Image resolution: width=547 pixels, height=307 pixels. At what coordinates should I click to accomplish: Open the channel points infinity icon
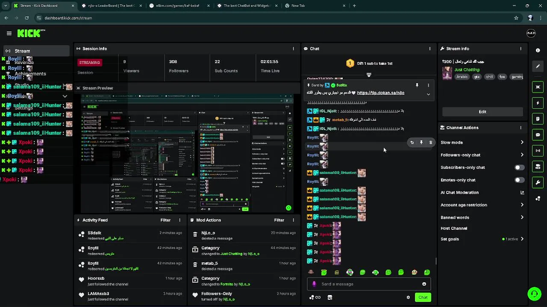315,298
